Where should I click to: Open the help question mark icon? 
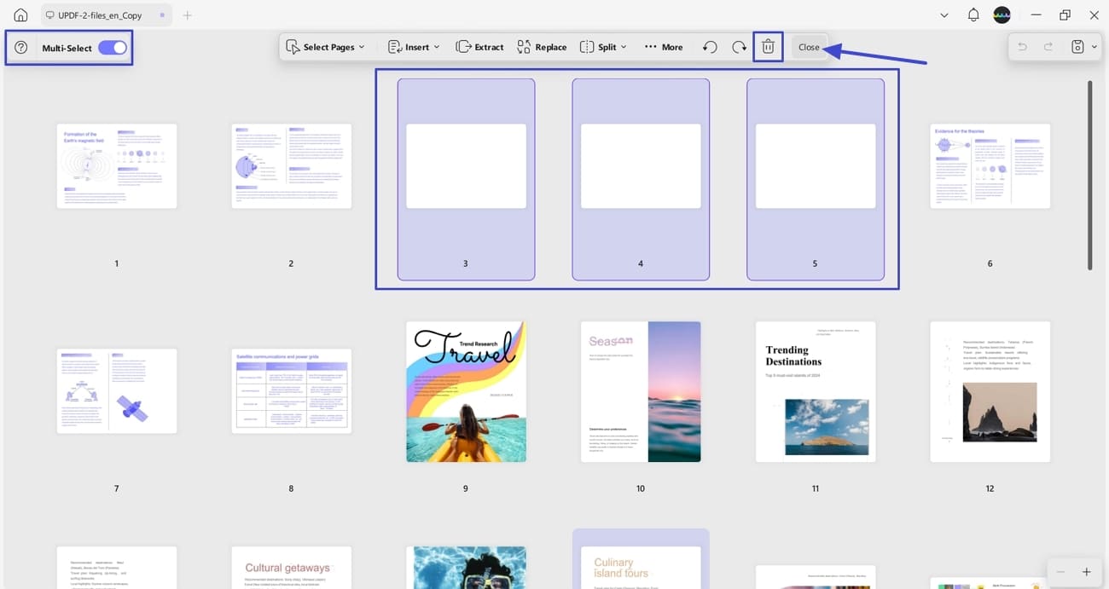click(x=20, y=48)
